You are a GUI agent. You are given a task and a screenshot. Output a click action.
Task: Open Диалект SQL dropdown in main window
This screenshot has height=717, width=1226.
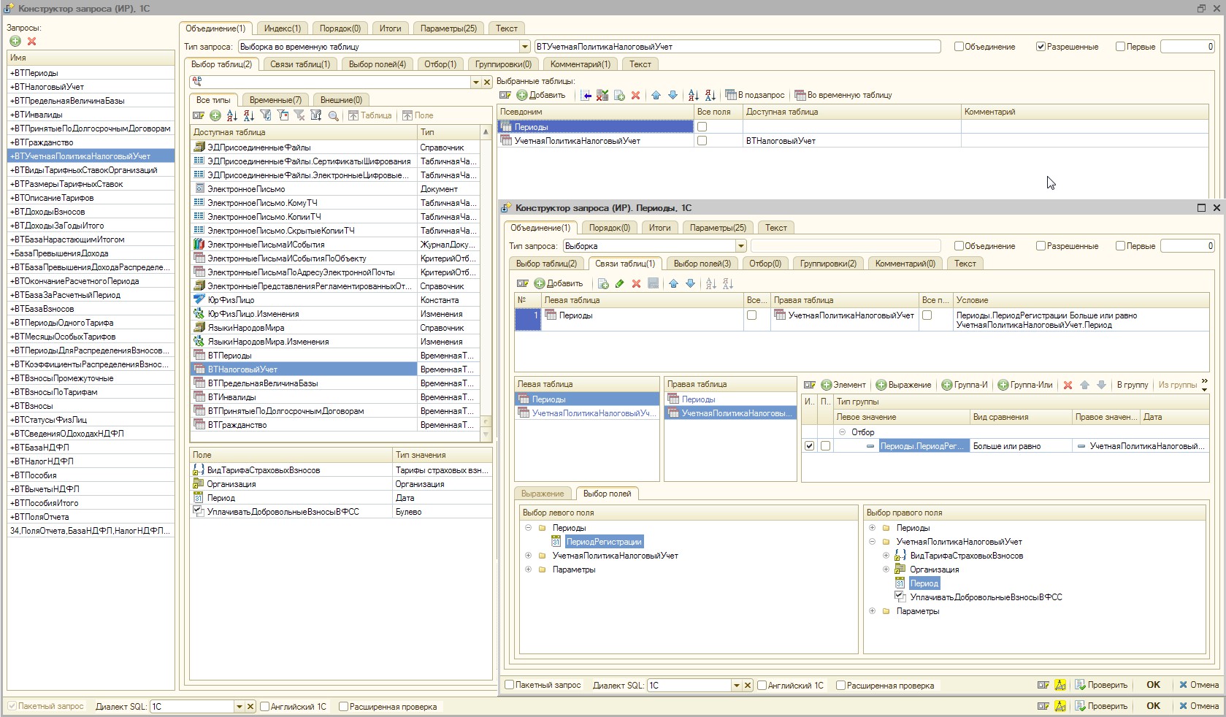[x=239, y=706]
